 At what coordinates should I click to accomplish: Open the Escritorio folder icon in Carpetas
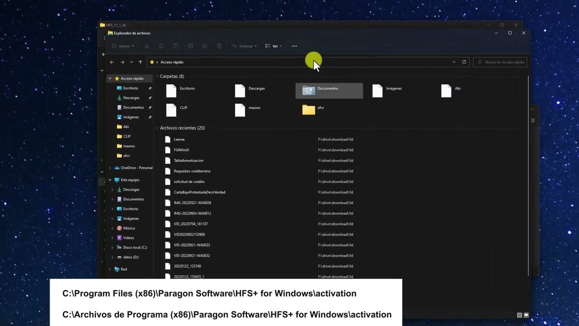coord(171,91)
